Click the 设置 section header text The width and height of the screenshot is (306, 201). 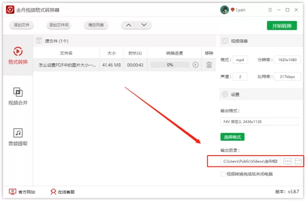tap(235, 94)
